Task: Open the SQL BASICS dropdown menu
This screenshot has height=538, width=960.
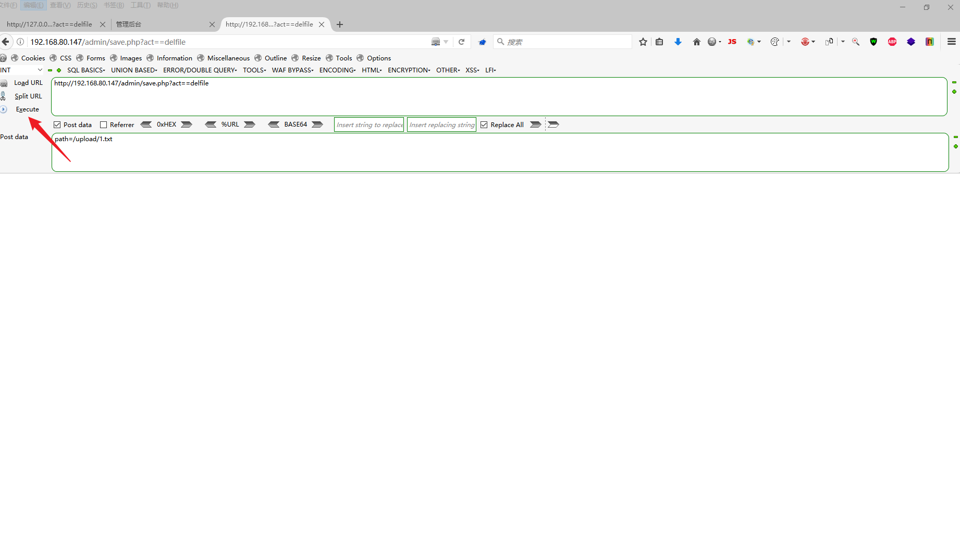Action: point(85,70)
